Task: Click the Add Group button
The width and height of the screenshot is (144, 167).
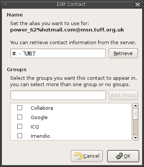Action: pyautogui.click(x=123, y=95)
